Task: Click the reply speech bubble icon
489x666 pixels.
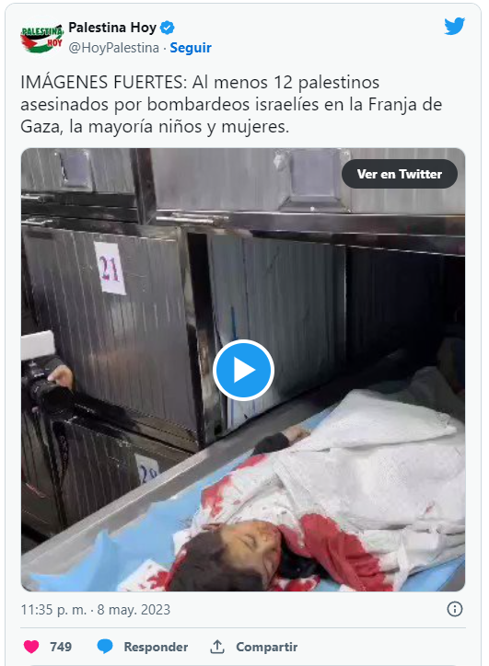Action: tap(105, 647)
